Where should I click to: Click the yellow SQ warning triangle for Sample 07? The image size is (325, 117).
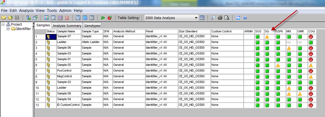click(x=267, y=37)
